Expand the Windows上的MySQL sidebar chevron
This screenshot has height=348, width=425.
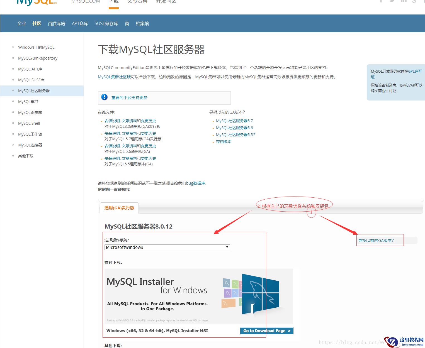[13, 47]
